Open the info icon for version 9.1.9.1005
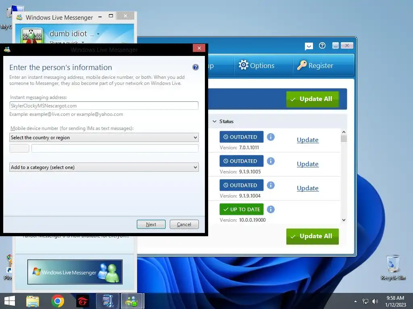 coord(271,161)
